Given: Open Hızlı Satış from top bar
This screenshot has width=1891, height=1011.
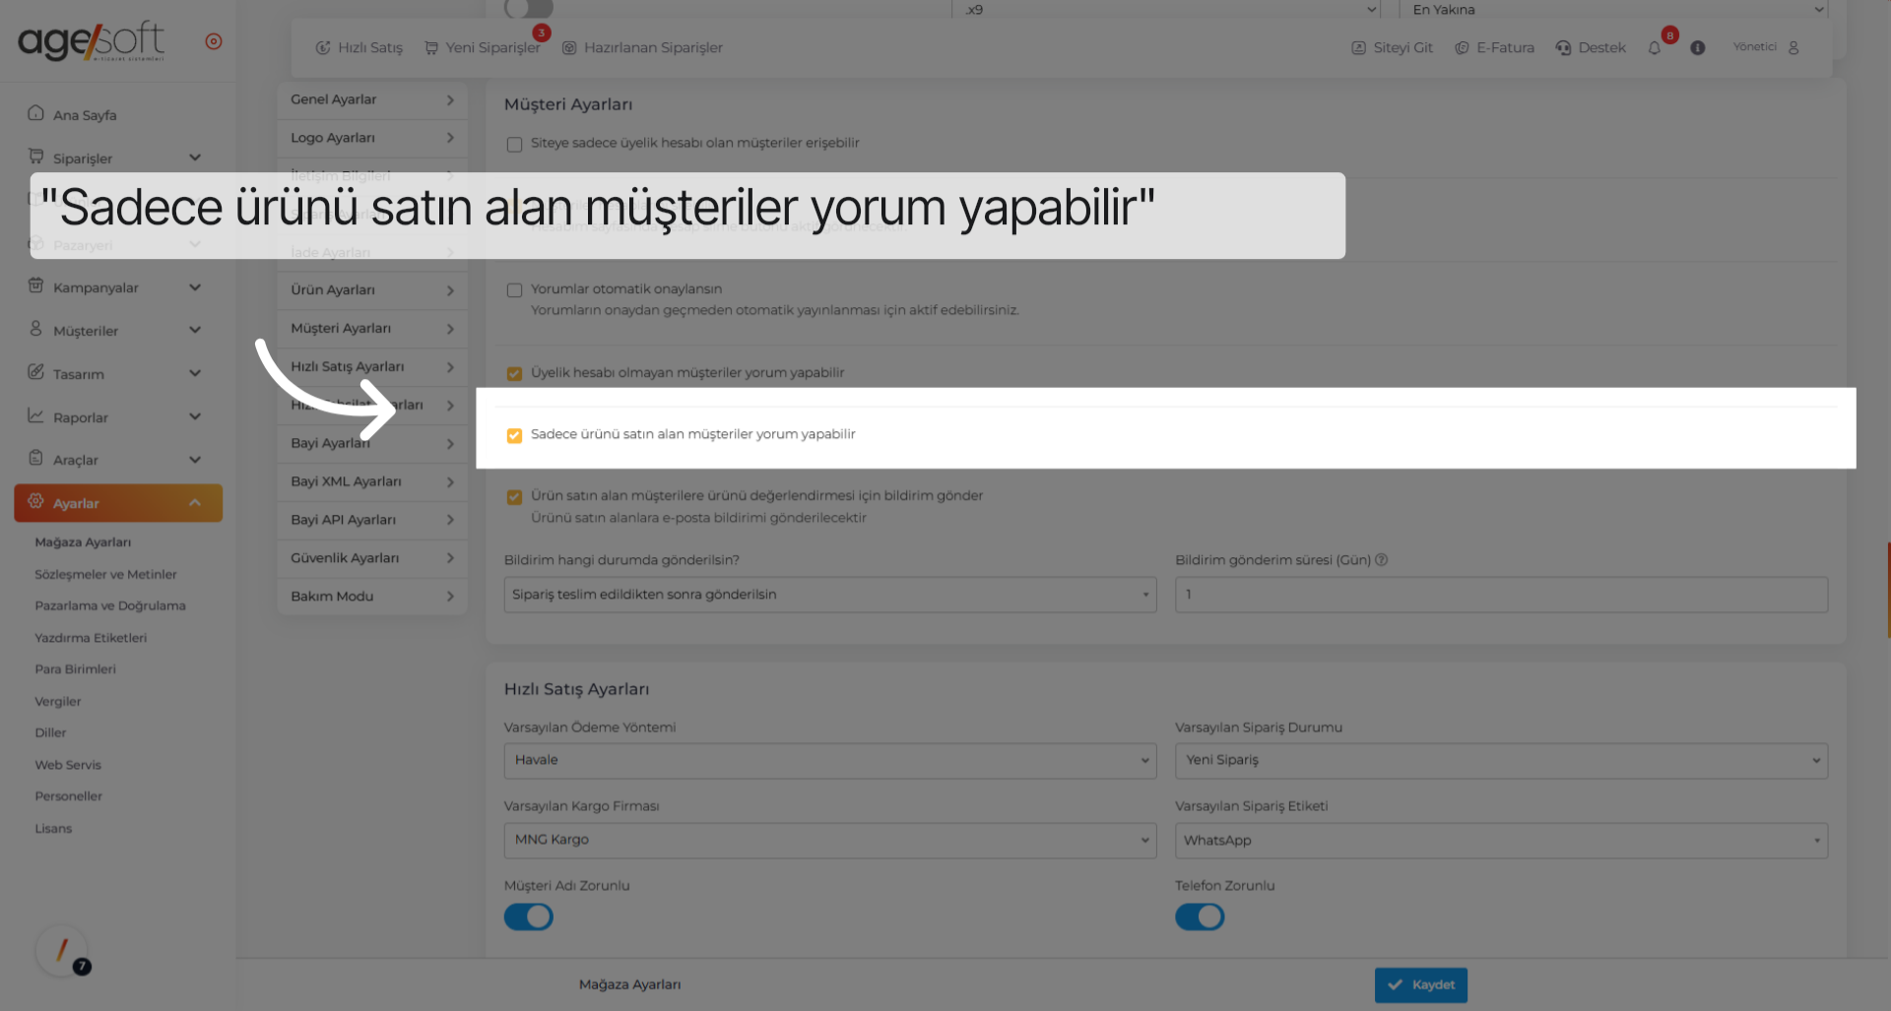Looking at the screenshot, I should click(x=359, y=47).
